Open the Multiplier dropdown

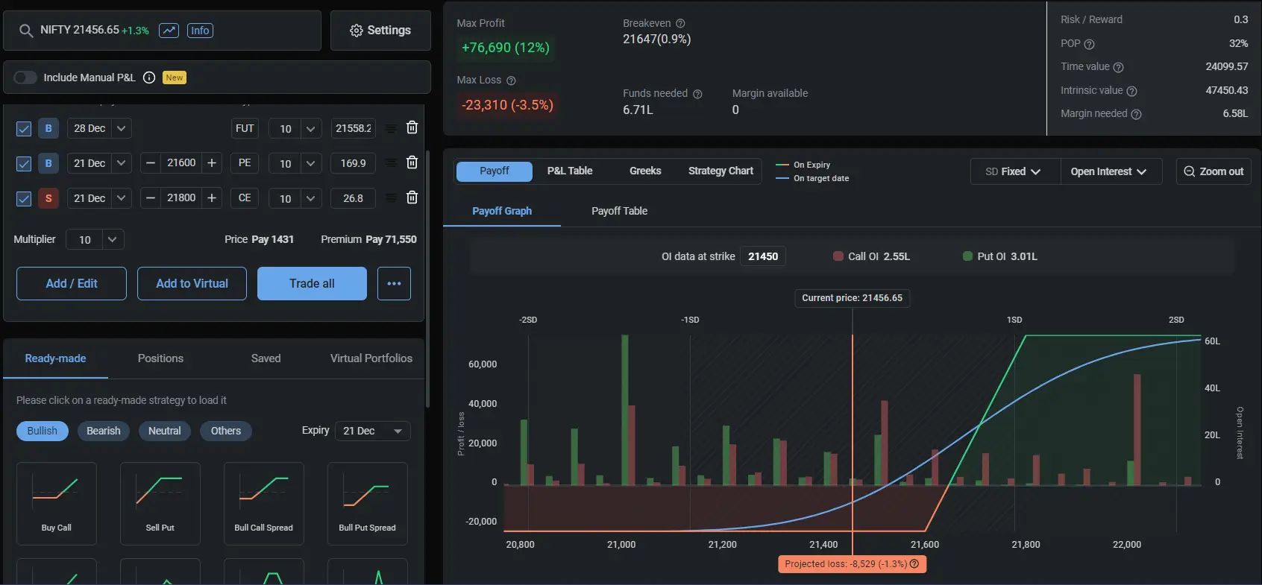95,239
